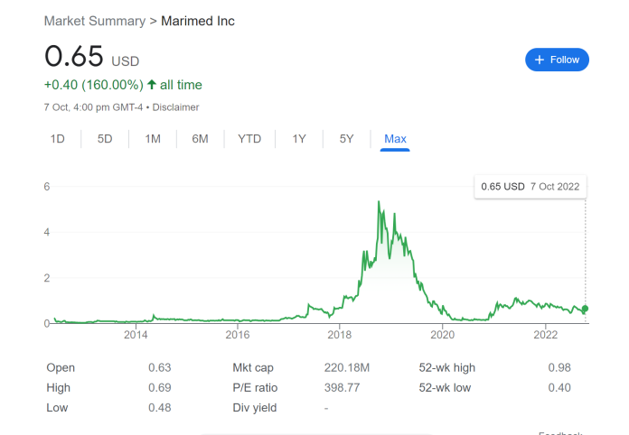Select the 1D time range tab

(x=58, y=139)
